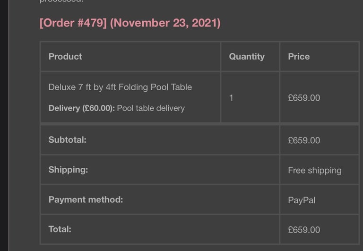Click the Payment method label
This screenshot has width=363, height=251.
[86, 199]
